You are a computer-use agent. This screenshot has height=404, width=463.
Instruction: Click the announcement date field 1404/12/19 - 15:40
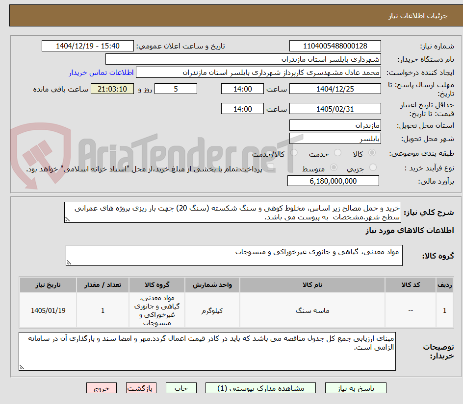[88, 46]
